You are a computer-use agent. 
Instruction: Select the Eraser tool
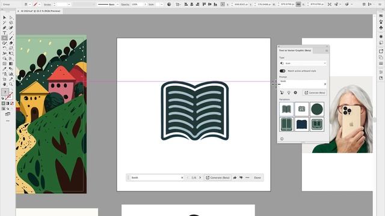pos(11,43)
